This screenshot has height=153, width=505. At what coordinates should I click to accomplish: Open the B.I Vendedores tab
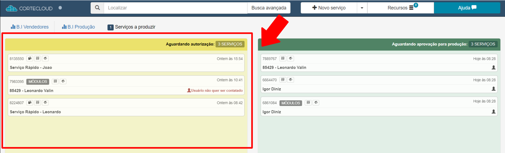coord(30,27)
